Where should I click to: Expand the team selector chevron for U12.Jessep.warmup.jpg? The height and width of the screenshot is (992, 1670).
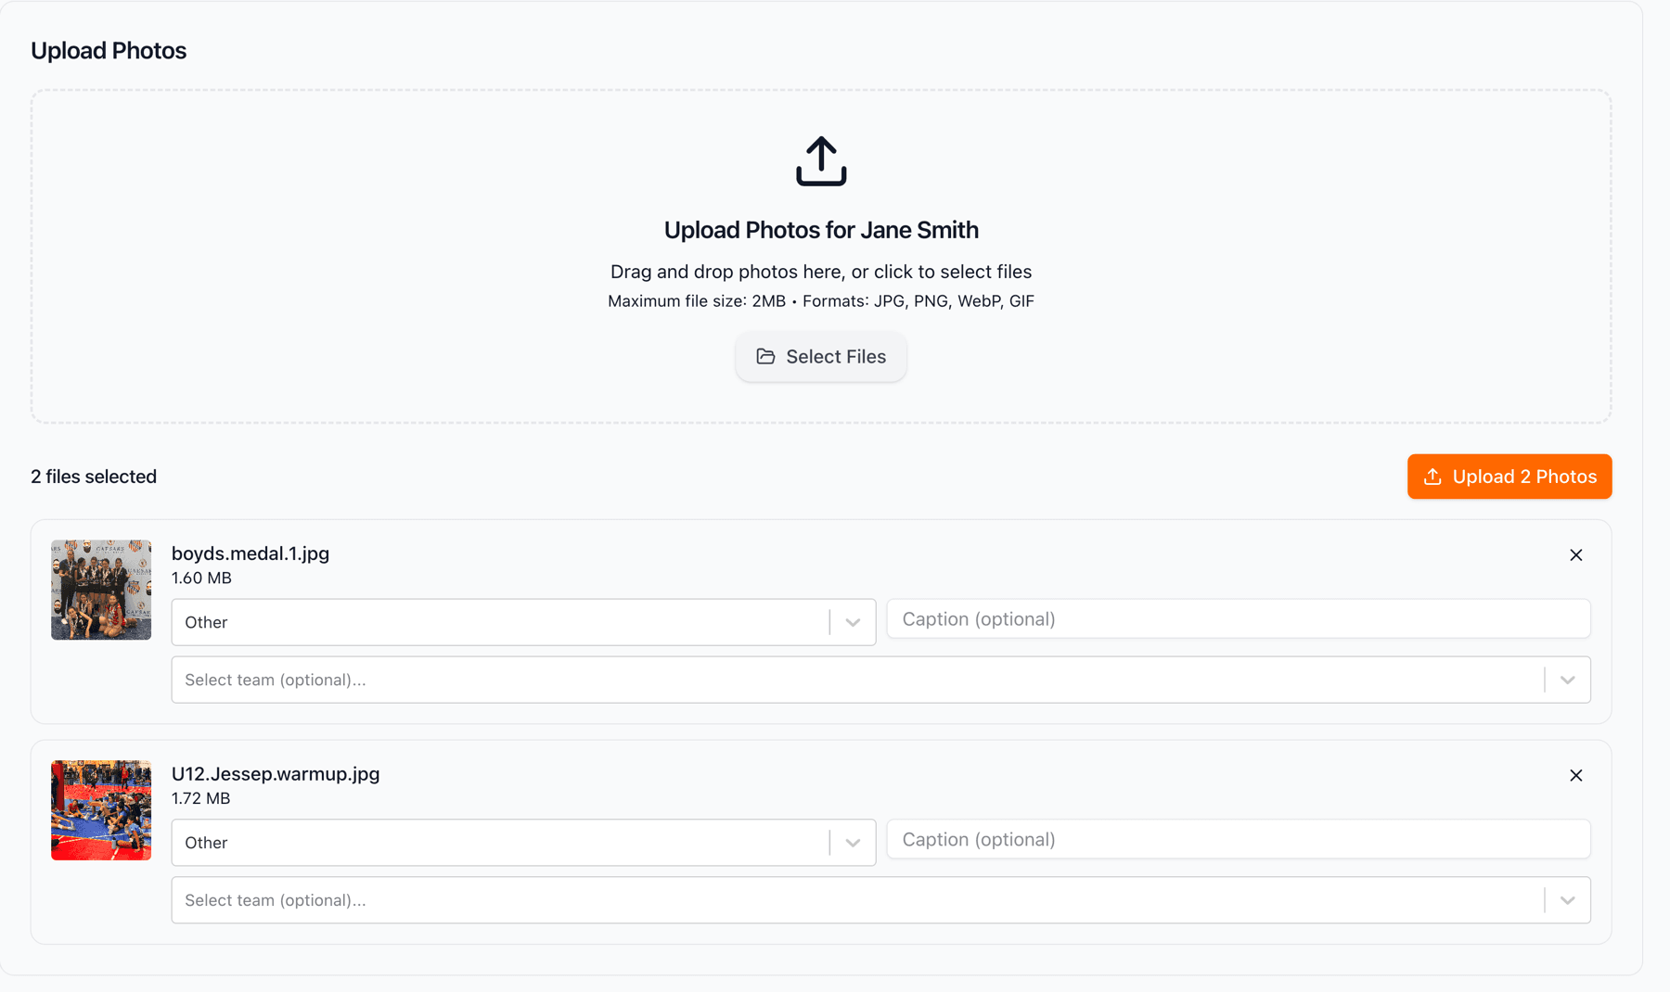pos(1567,900)
